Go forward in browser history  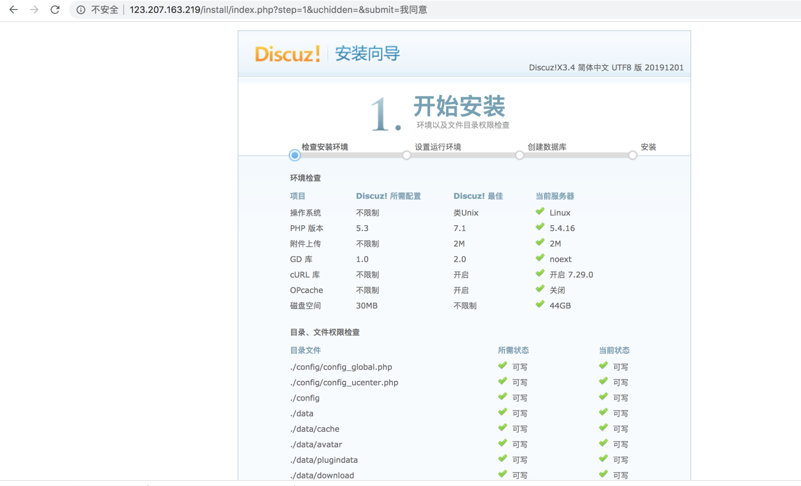coord(34,9)
